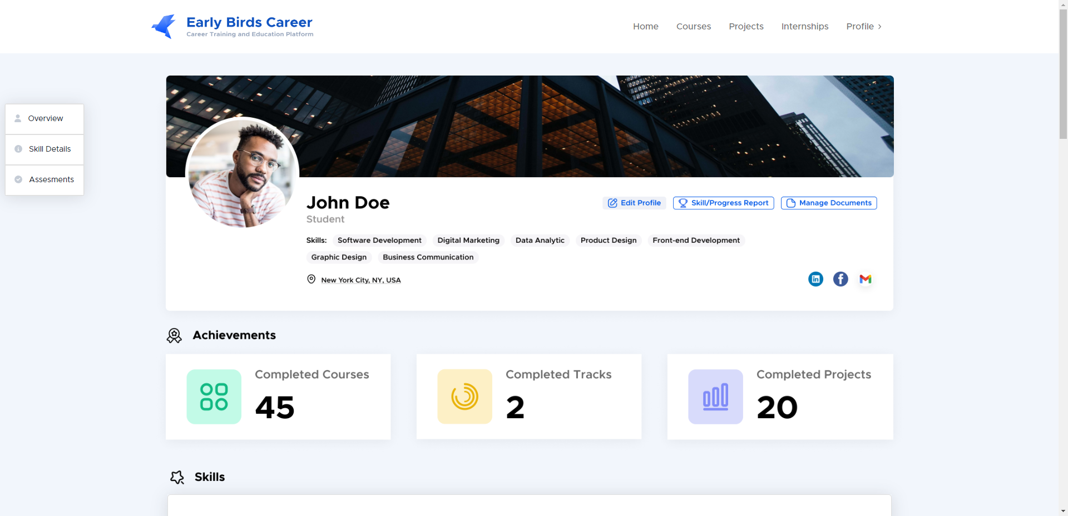Image resolution: width=1068 pixels, height=516 pixels.
Task: Click the Career Training and Education Platform tagline
Action: tap(250, 34)
